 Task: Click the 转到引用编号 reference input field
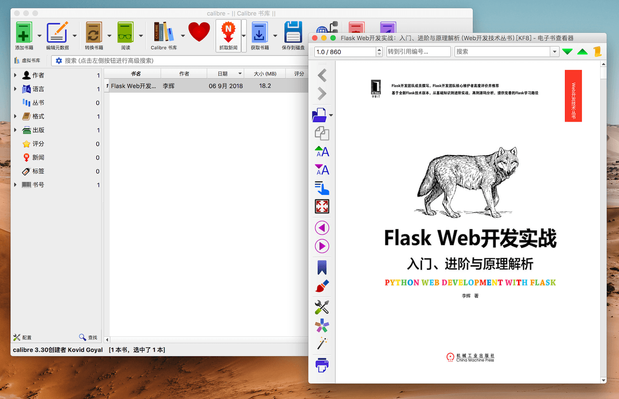pos(418,52)
